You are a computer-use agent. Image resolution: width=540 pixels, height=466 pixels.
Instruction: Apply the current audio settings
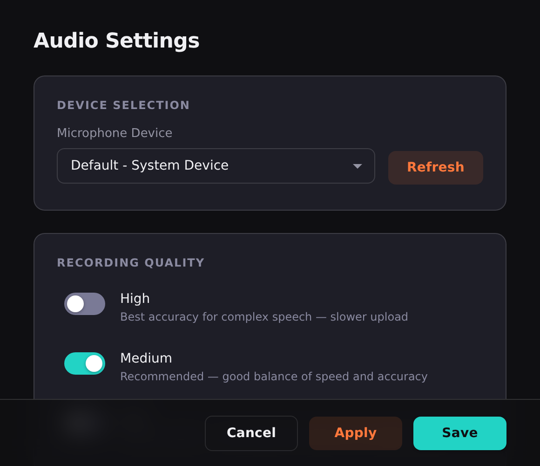pyautogui.click(x=355, y=433)
